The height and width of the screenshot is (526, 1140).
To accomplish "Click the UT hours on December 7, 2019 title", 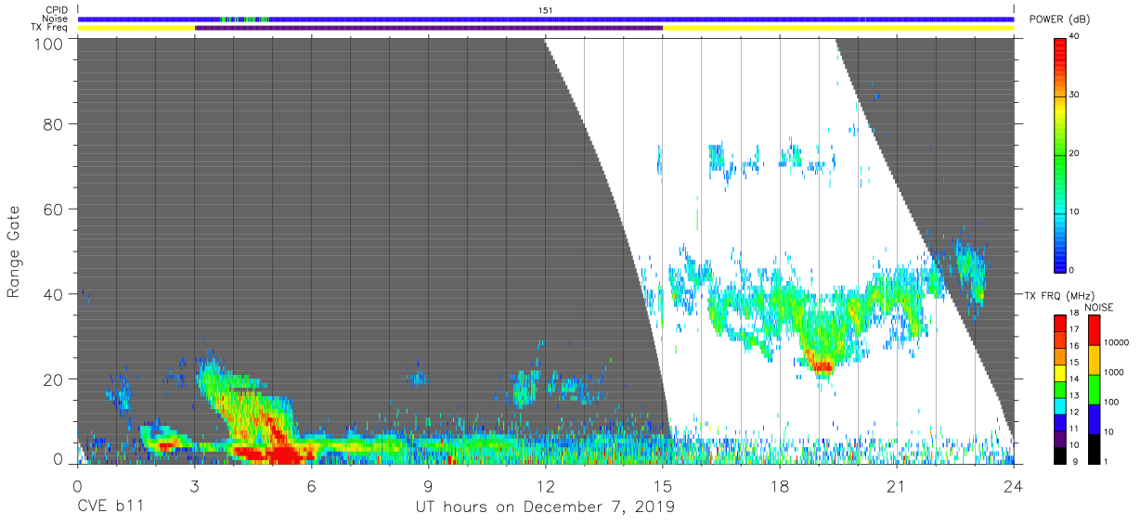I will pos(545,508).
